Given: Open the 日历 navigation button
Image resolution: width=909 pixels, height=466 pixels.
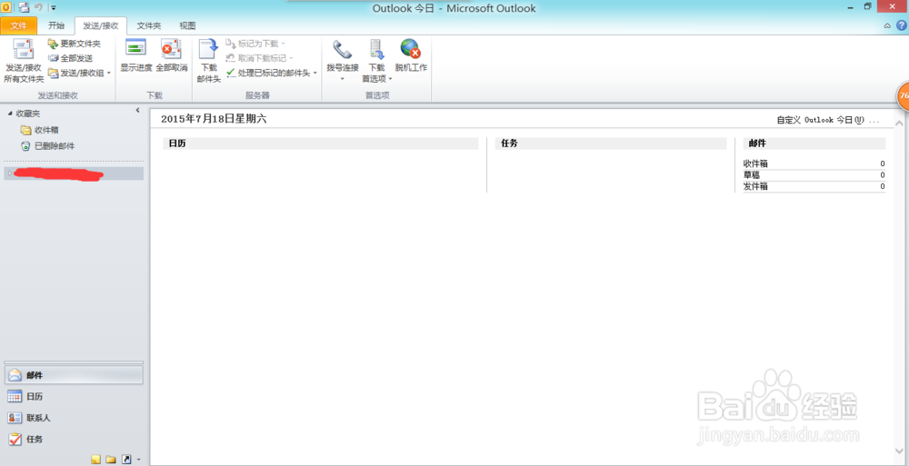Looking at the screenshot, I should [x=74, y=396].
